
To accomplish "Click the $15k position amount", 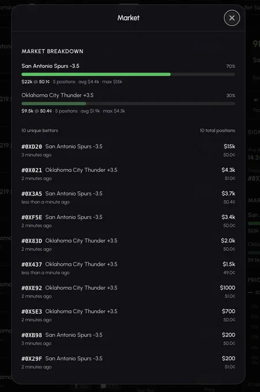I will 229,146.
